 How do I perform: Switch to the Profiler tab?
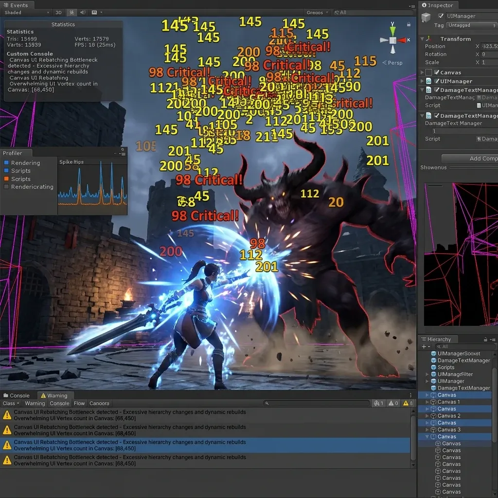pos(12,153)
